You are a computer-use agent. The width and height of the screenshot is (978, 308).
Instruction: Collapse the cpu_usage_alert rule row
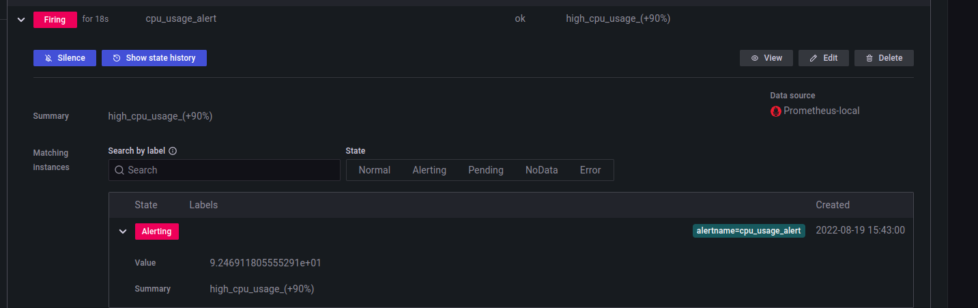pos(20,20)
